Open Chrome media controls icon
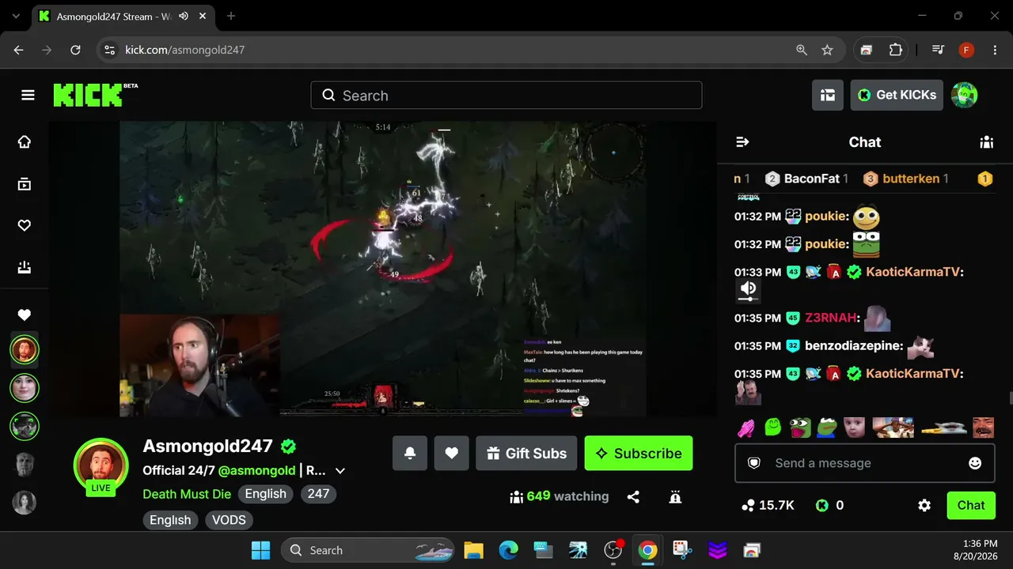The height and width of the screenshot is (569, 1013). (x=938, y=50)
